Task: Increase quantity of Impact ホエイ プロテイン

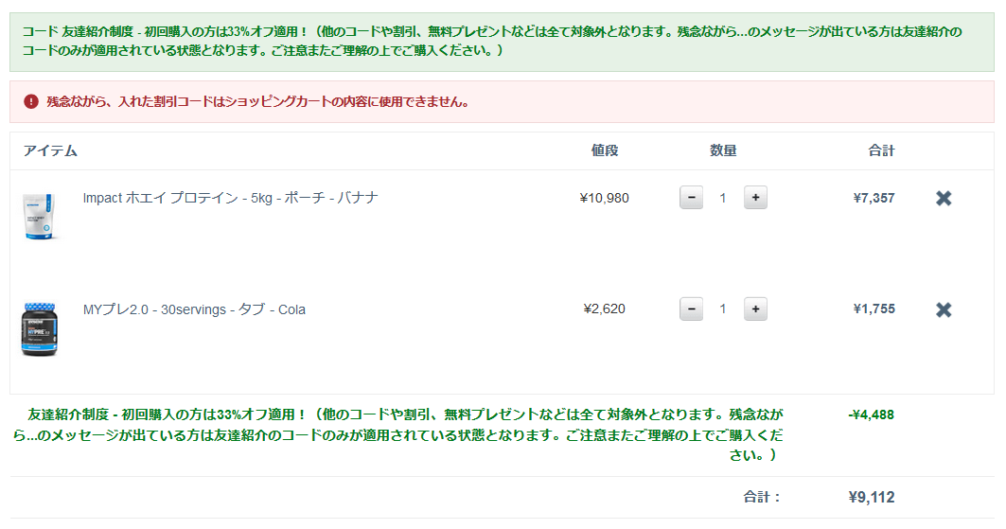Action: (755, 198)
